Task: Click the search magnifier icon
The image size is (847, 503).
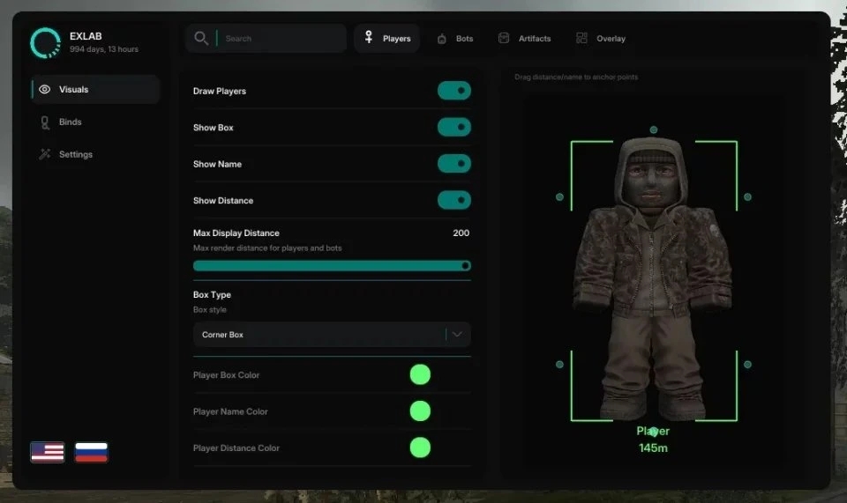Action: [201, 38]
